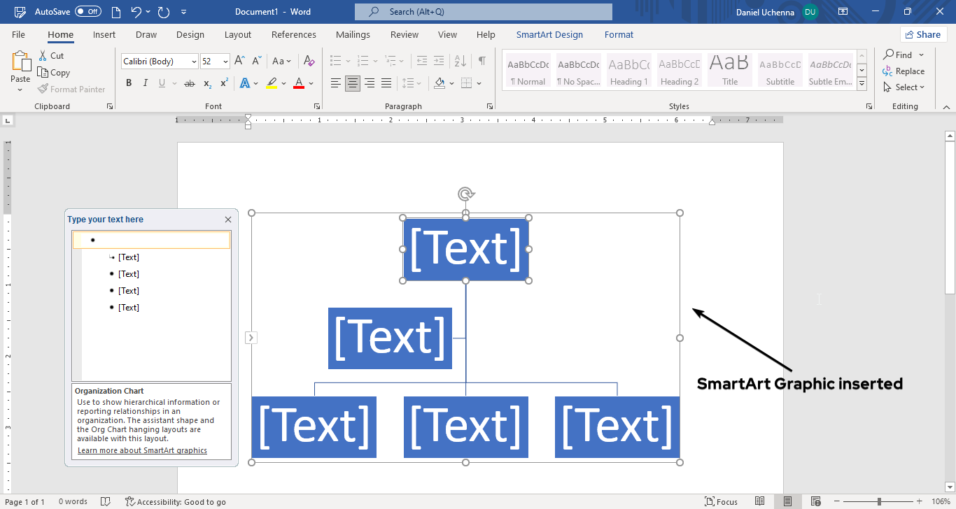Click the rotate handle above the SmartArt
Image resolution: width=956 pixels, height=509 pixels.
tap(466, 194)
